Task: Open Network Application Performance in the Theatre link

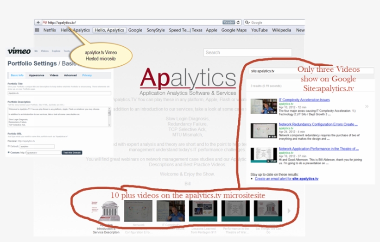Action: (319, 149)
